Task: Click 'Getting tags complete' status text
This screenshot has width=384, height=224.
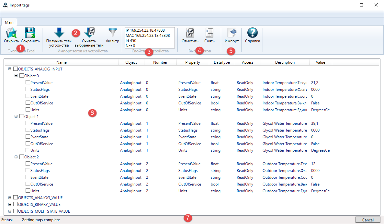Action: [x=41, y=220]
